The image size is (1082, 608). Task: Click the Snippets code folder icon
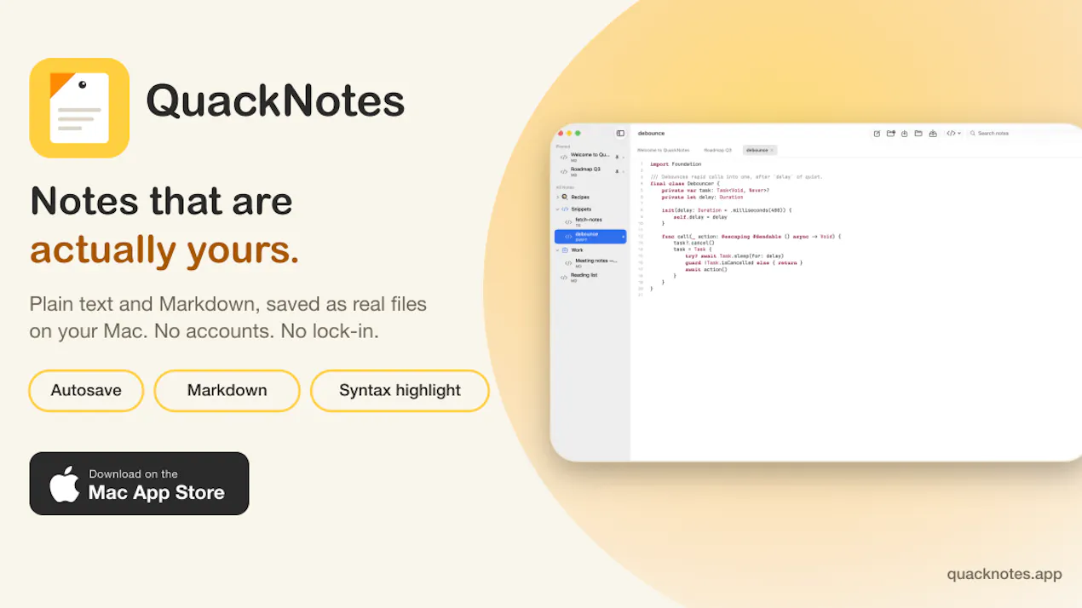point(565,209)
